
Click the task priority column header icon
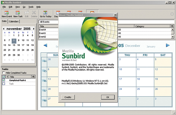point(7,77)
